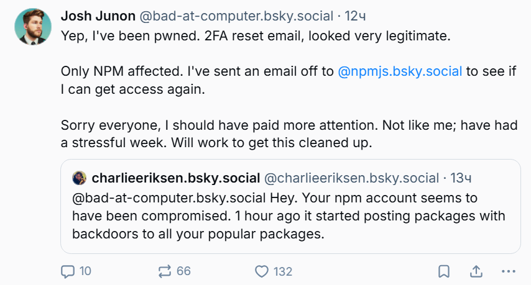Open the repost arrows menu

[x=165, y=271]
